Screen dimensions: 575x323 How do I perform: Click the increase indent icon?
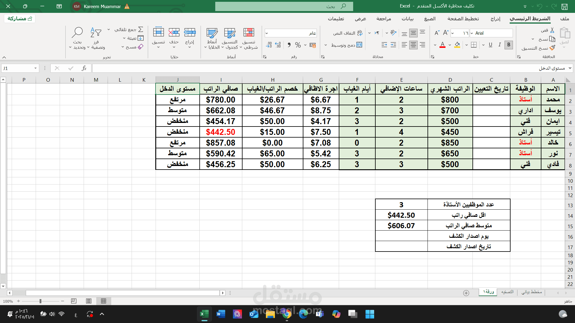point(384,45)
